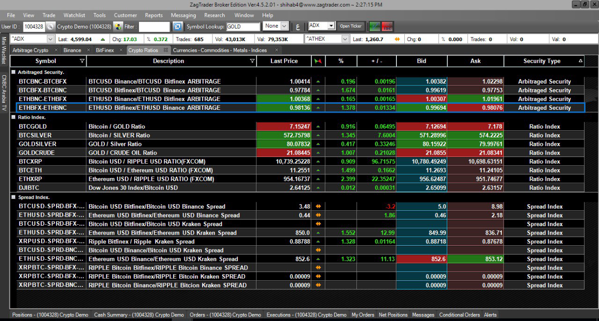Open the Alerts bottom tab
Viewport: 599px width, 321px height.
[x=490, y=315]
